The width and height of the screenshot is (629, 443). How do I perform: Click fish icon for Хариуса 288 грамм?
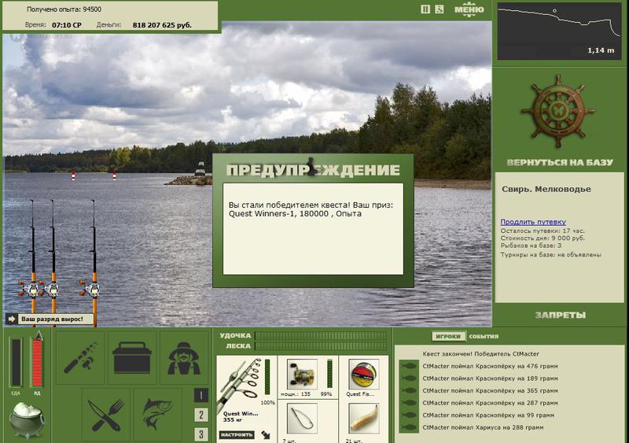[x=409, y=427]
